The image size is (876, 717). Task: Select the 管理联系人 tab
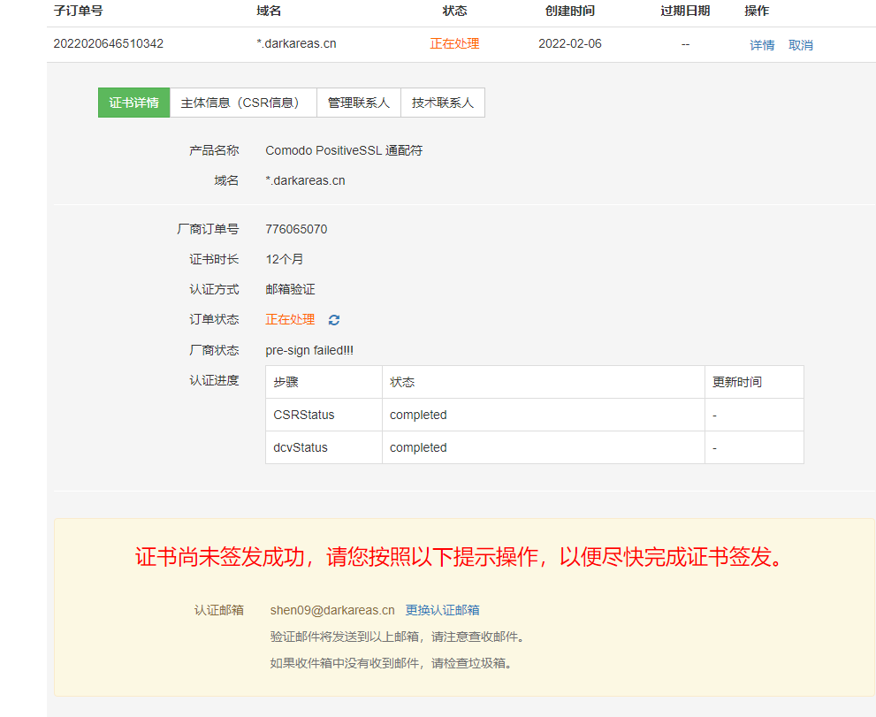[x=358, y=103]
